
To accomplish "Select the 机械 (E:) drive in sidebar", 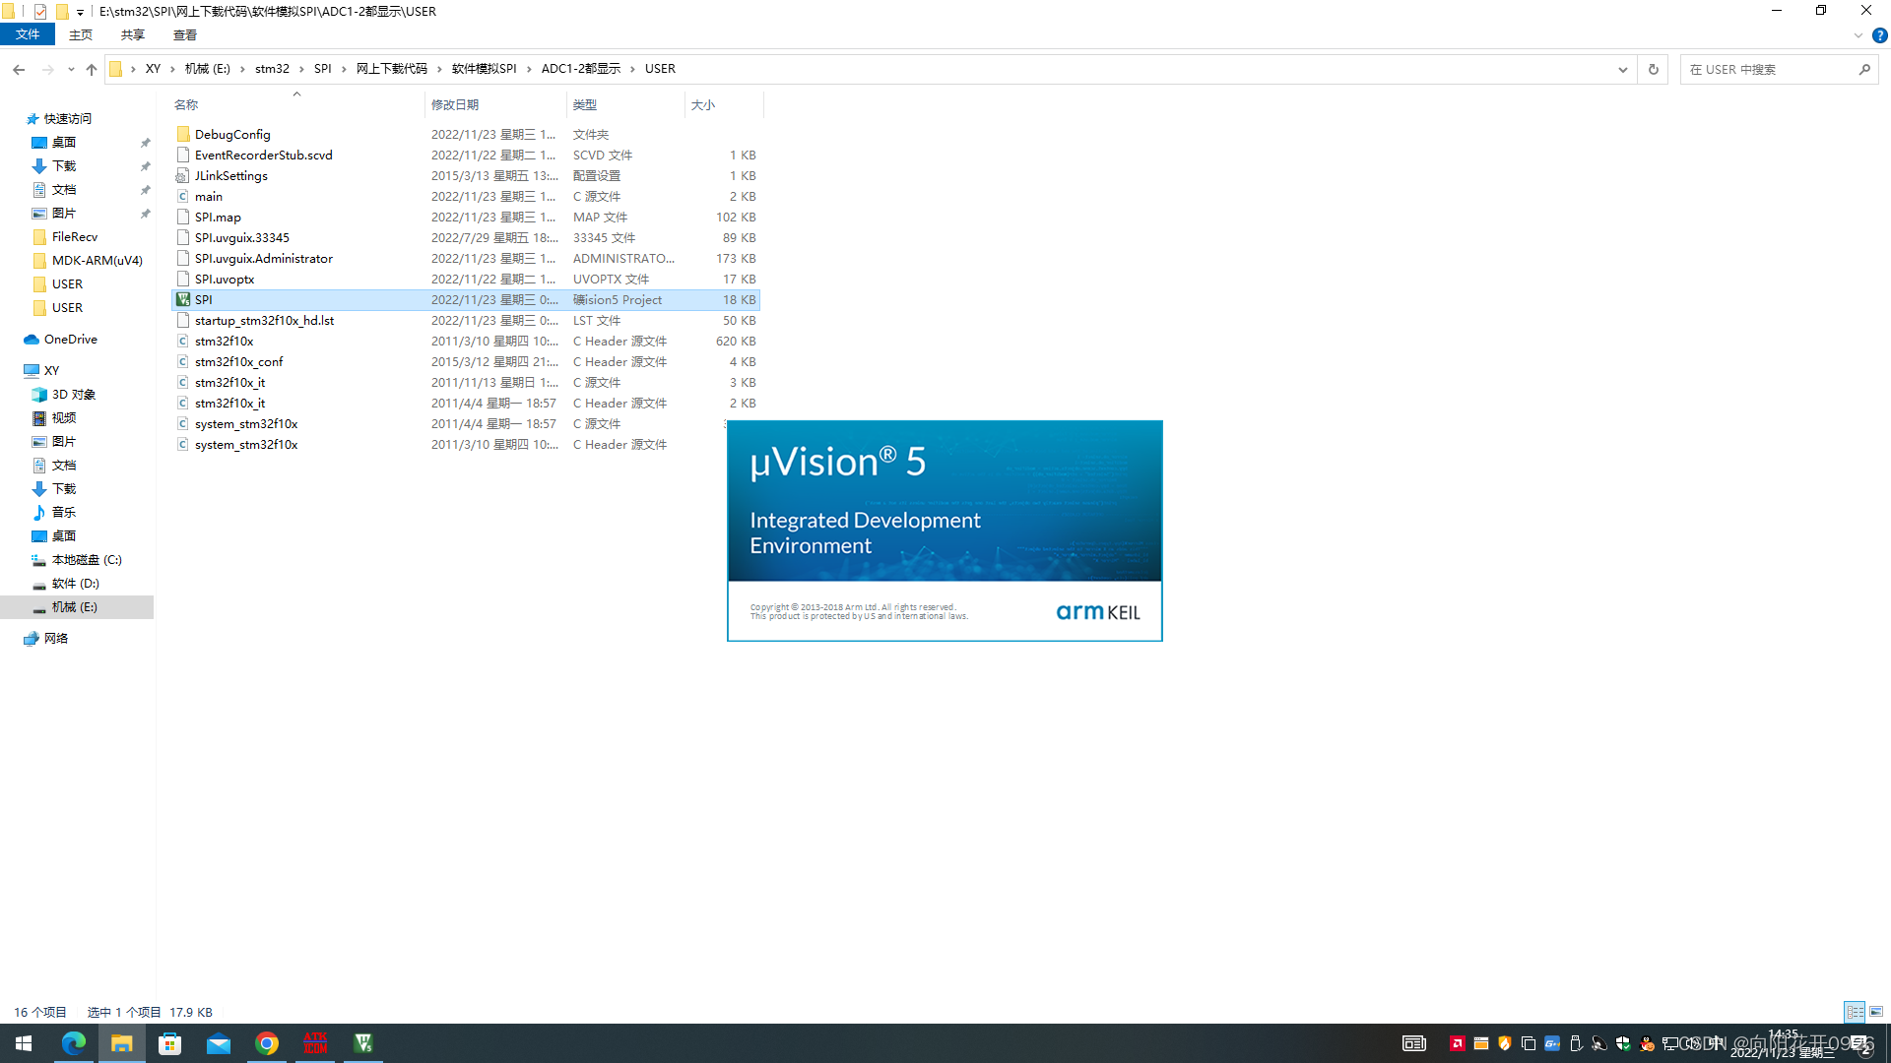I will 75,607.
